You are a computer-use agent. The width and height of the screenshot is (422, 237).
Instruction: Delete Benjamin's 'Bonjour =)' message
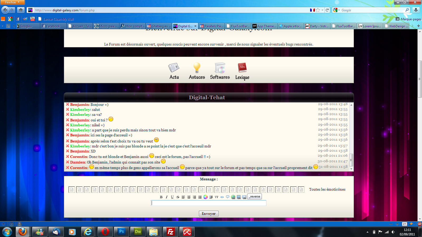(67, 104)
